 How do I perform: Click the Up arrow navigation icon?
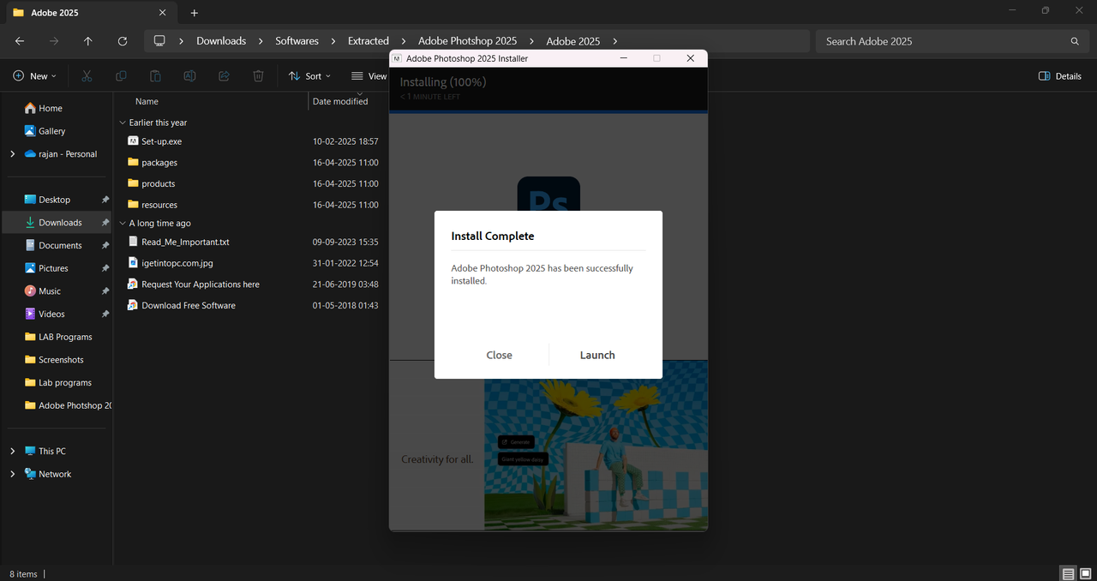(x=88, y=41)
